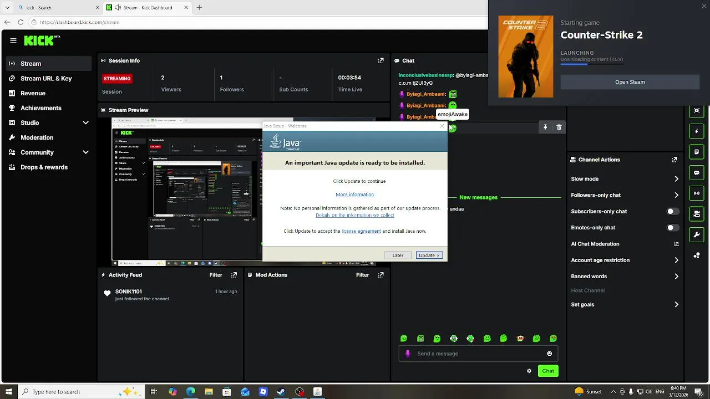Open Java installer from the taskbar

(x=317, y=392)
